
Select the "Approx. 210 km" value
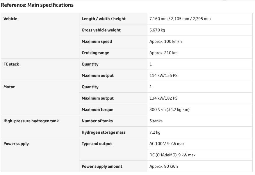pos(163,53)
